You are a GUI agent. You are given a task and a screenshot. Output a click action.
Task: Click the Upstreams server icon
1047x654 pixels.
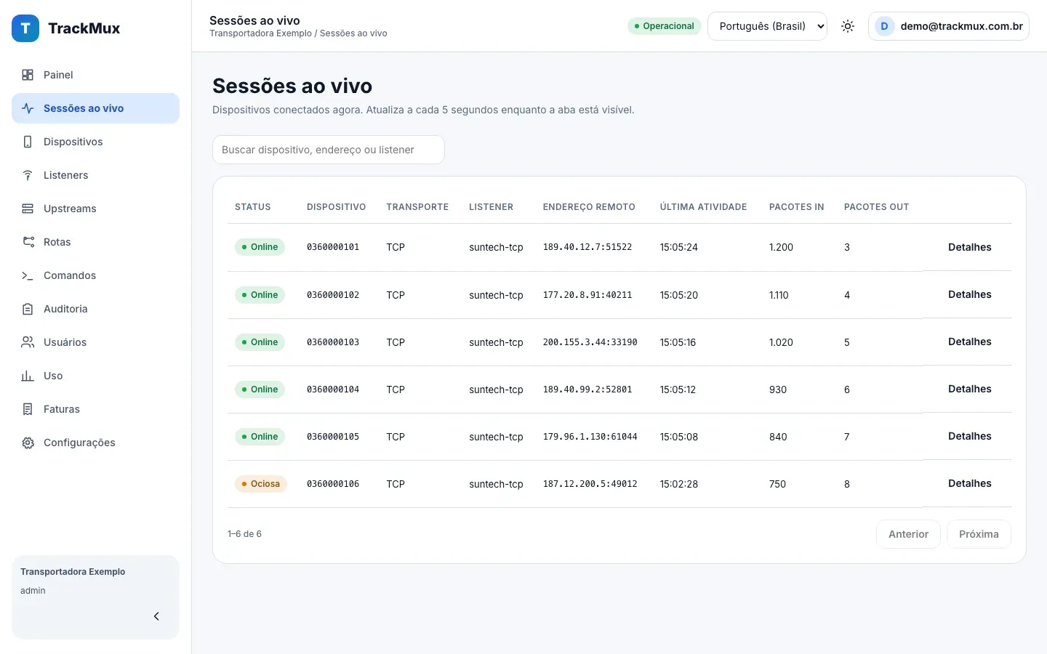[x=28, y=209]
